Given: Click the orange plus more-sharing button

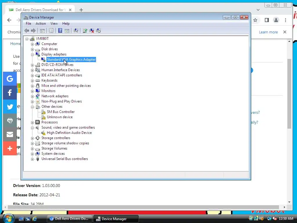Looking at the screenshot, I should click(10, 148).
